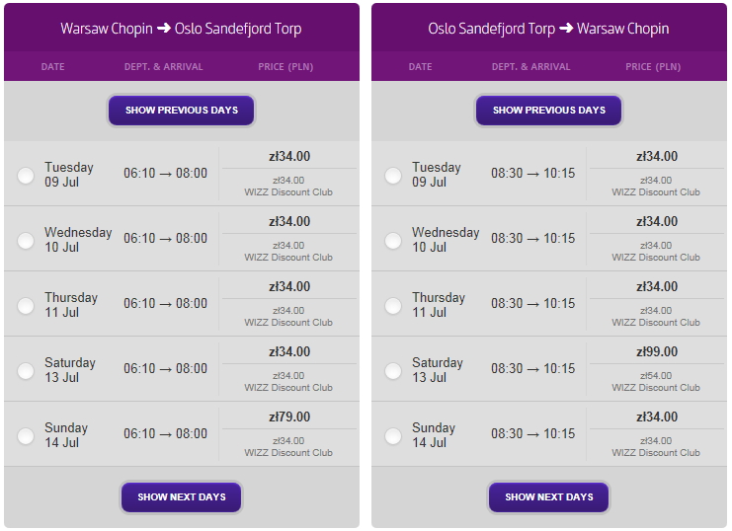Image resolution: width=732 pixels, height=531 pixels.
Task: Select return Sunday 14 Jul radio button
Action: coord(393,436)
